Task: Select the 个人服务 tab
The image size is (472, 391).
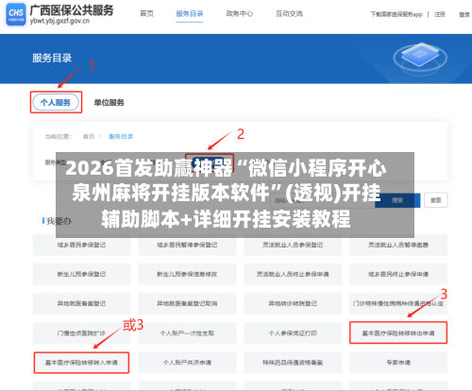Action: click(56, 102)
